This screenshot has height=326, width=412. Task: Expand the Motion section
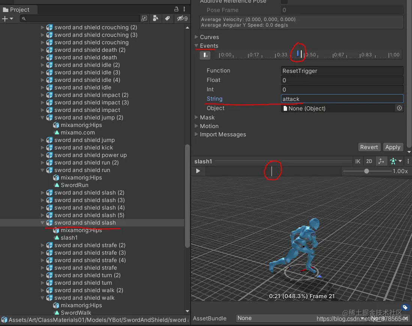click(x=196, y=126)
